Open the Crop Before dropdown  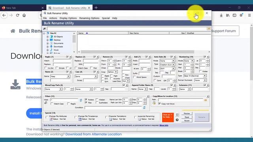tap(113, 72)
